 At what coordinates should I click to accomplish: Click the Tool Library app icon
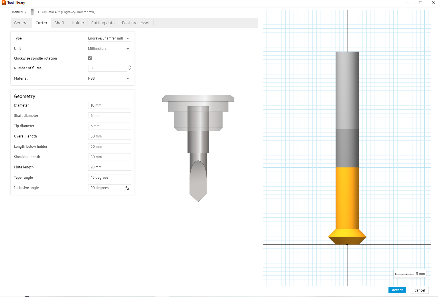pyautogui.click(x=4, y=3)
